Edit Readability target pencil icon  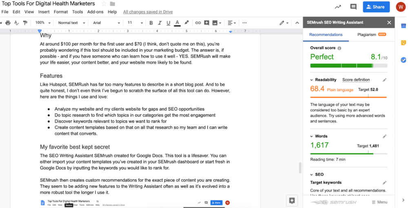(x=384, y=80)
